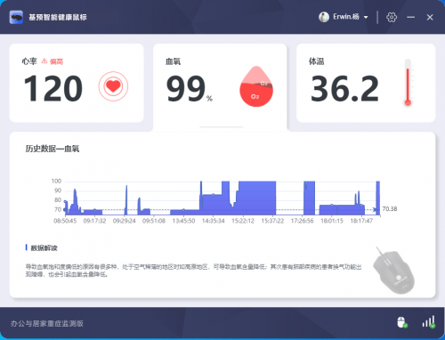Click the mouse connection status icon
The height and width of the screenshot is (340, 445).
point(402,322)
